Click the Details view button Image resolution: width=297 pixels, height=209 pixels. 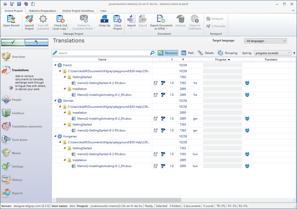[206, 53]
